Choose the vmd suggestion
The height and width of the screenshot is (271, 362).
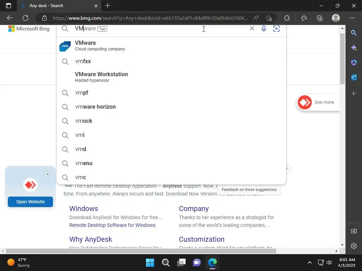click(x=171, y=149)
